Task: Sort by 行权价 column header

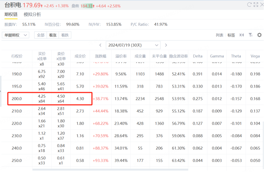Action: (x=17, y=56)
